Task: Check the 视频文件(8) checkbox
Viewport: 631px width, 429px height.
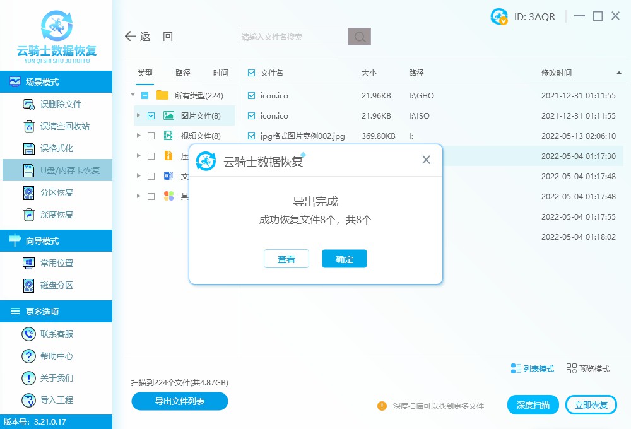Action: (x=150, y=135)
